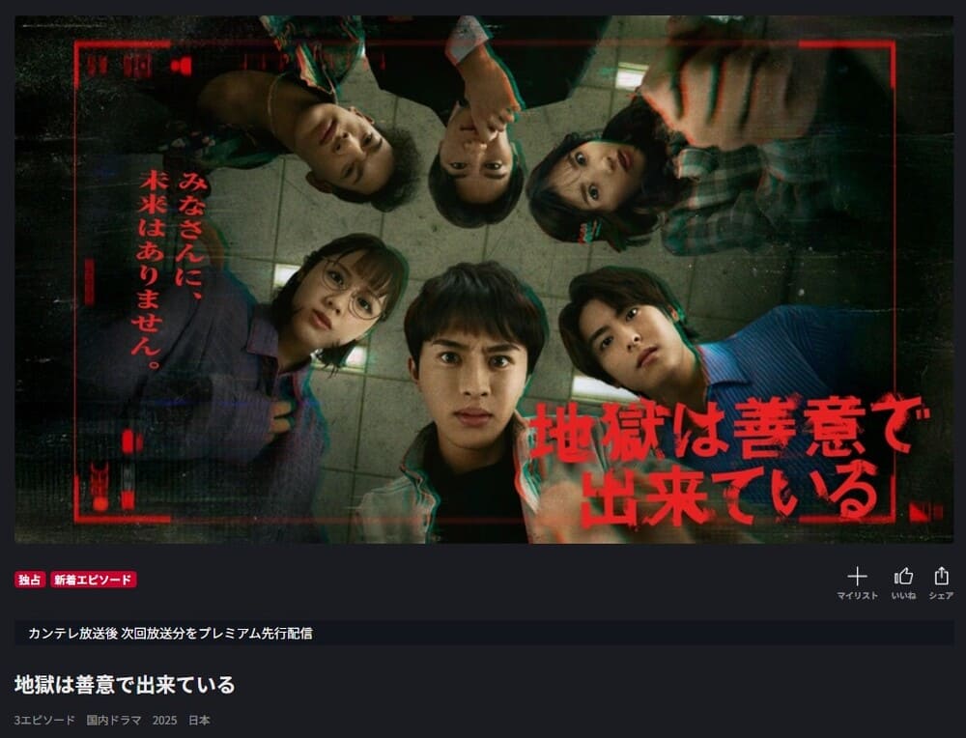Select the 独占 red badge

30,580
